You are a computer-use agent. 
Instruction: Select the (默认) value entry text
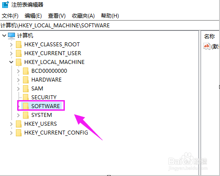point(215,47)
